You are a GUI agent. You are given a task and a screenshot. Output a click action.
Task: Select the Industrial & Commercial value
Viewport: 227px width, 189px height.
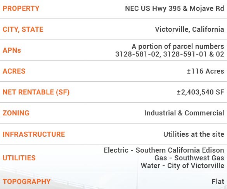click(184, 113)
